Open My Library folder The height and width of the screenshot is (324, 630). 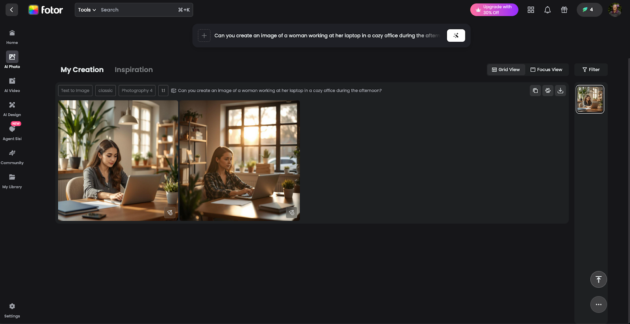12,181
